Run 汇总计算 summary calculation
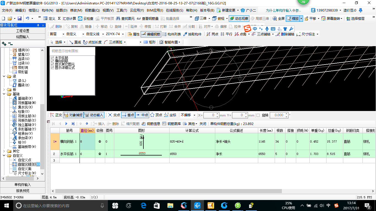Image resolution: width=376 pixels, height=211 pixels. pos(67,18)
